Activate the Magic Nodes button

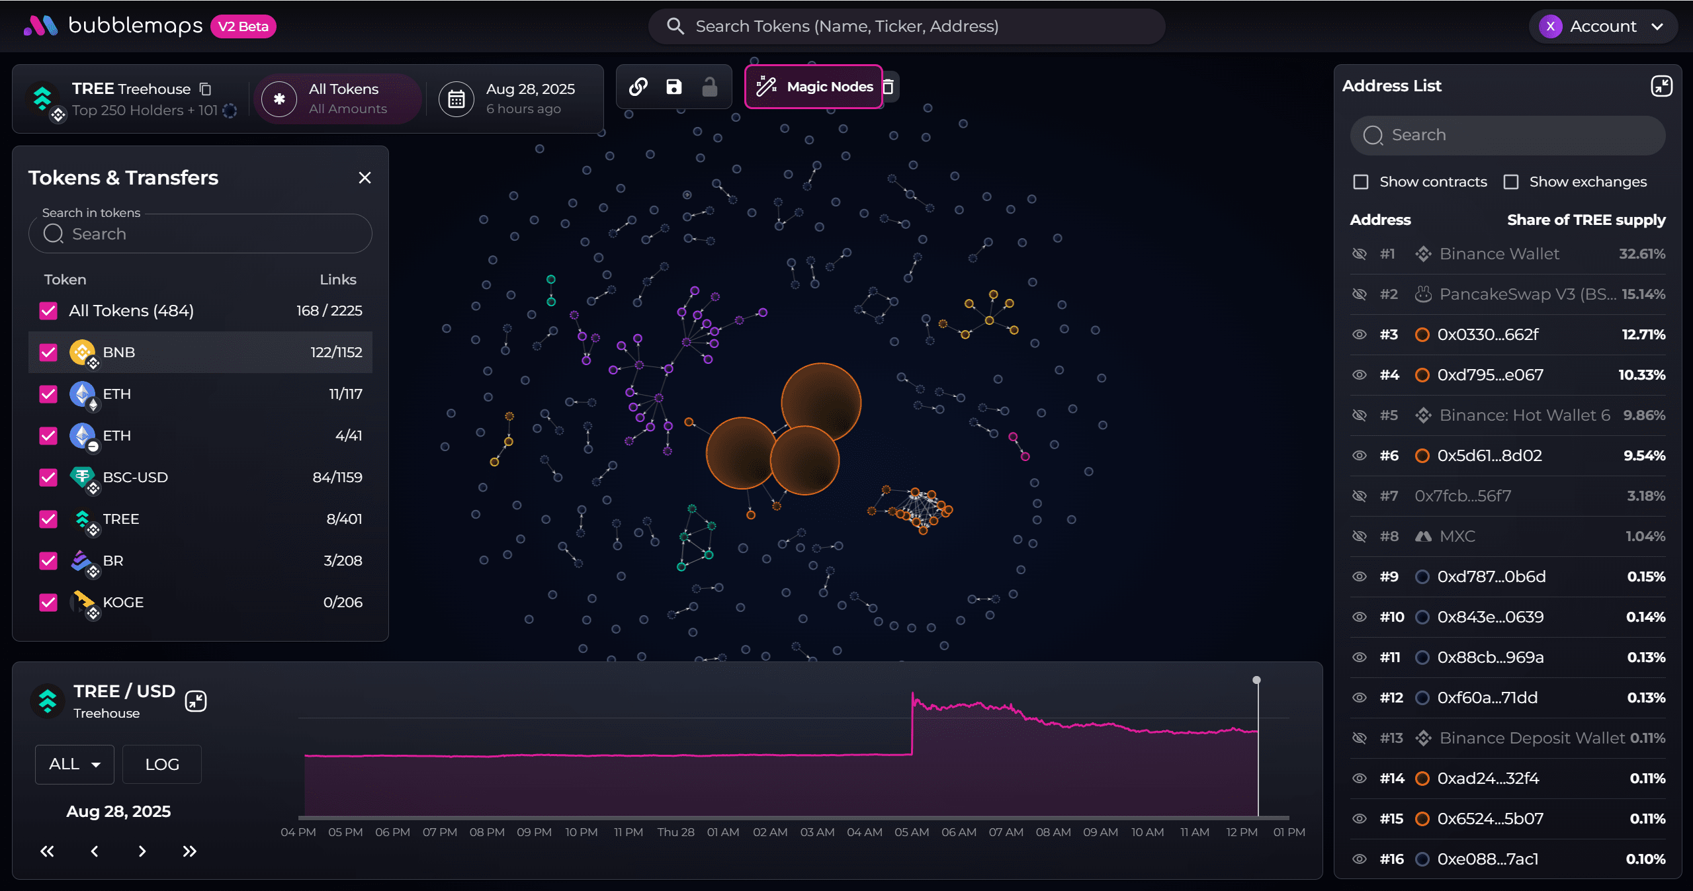coord(814,87)
